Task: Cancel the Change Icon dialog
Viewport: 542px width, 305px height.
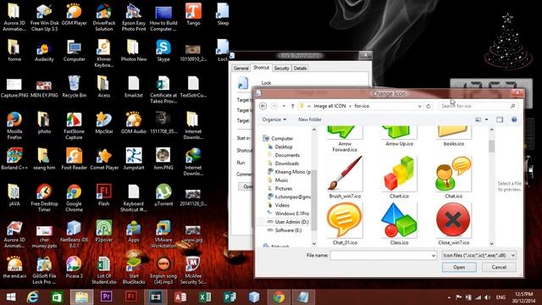Action: (499, 268)
